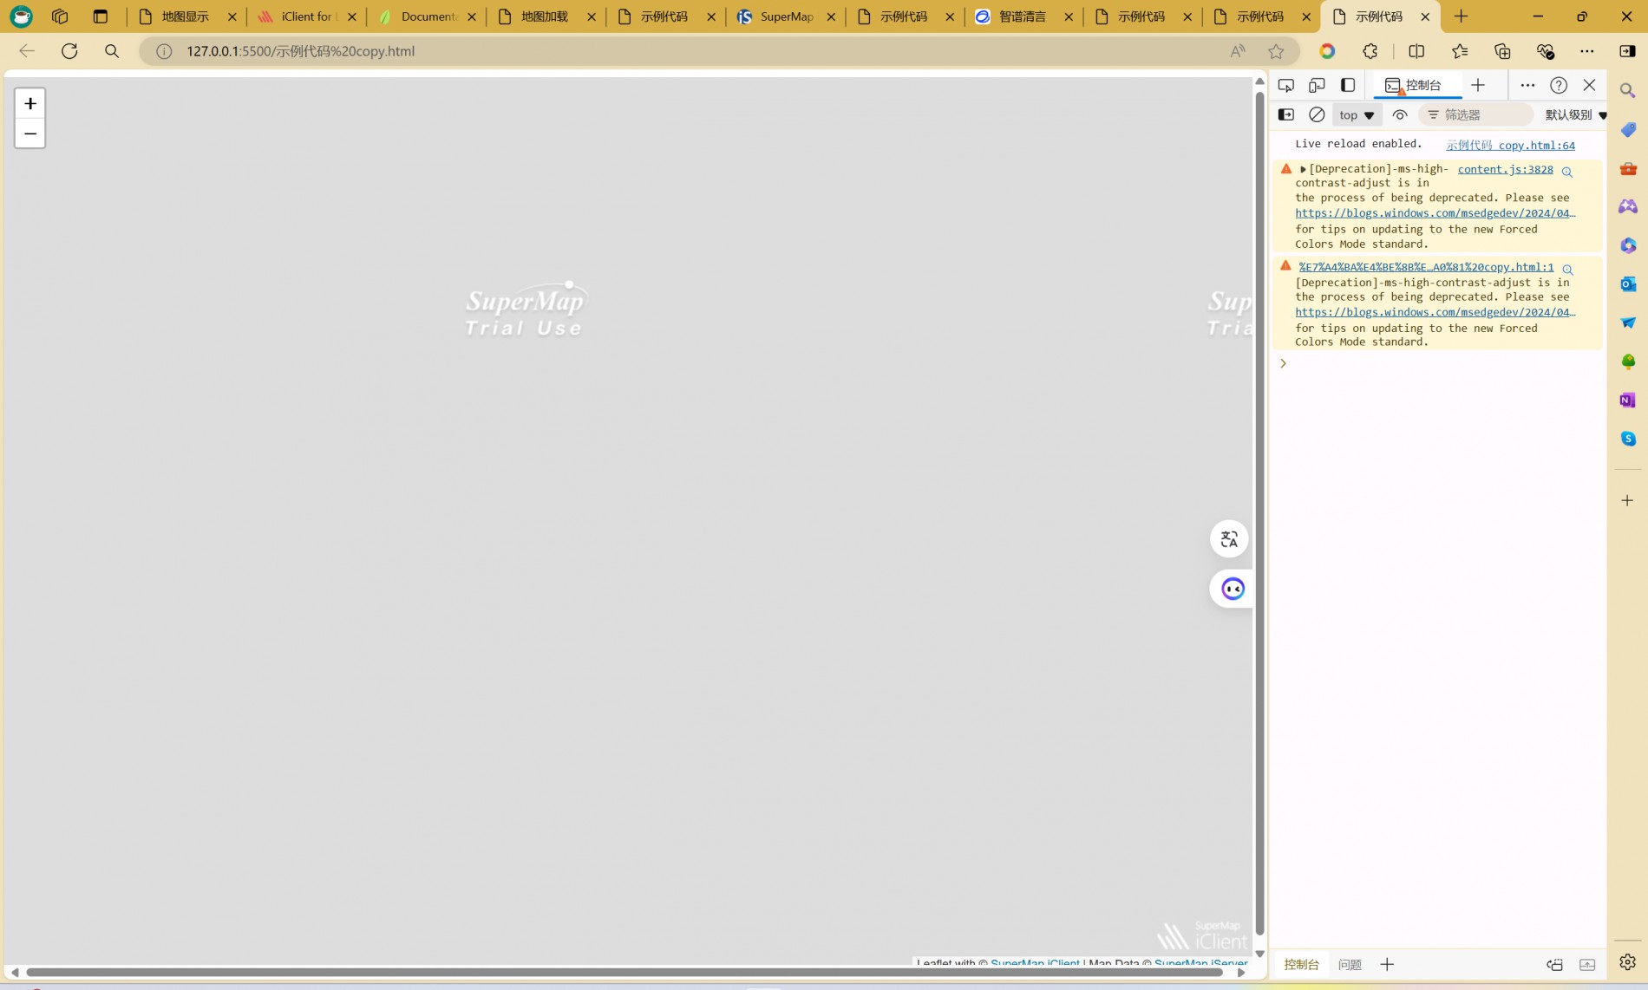Add a tool to bottom drawer
Screen dimensions: 1648x990
coord(1387,964)
